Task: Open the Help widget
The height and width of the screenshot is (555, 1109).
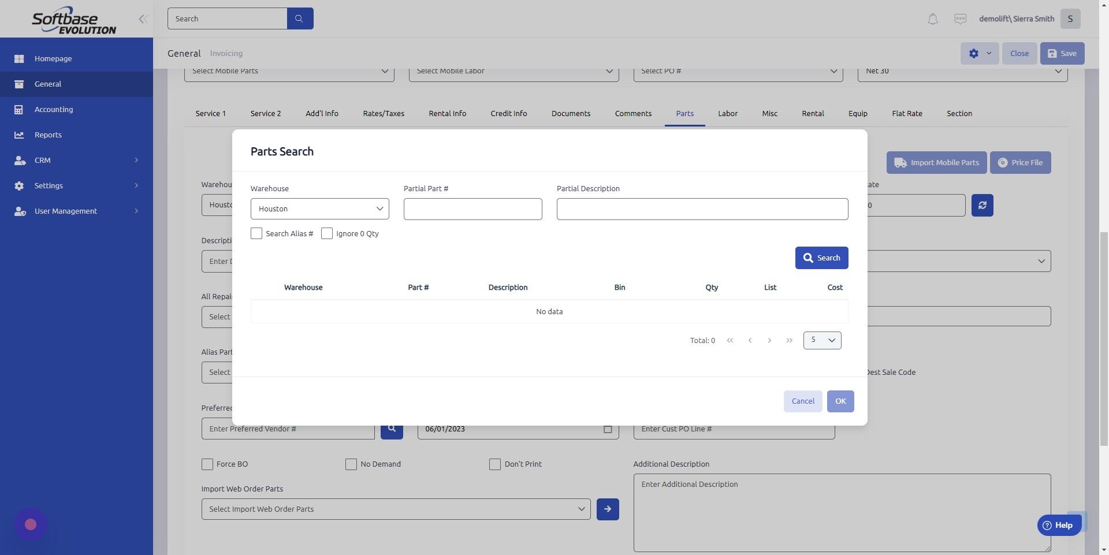Action: coord(1059,525)
